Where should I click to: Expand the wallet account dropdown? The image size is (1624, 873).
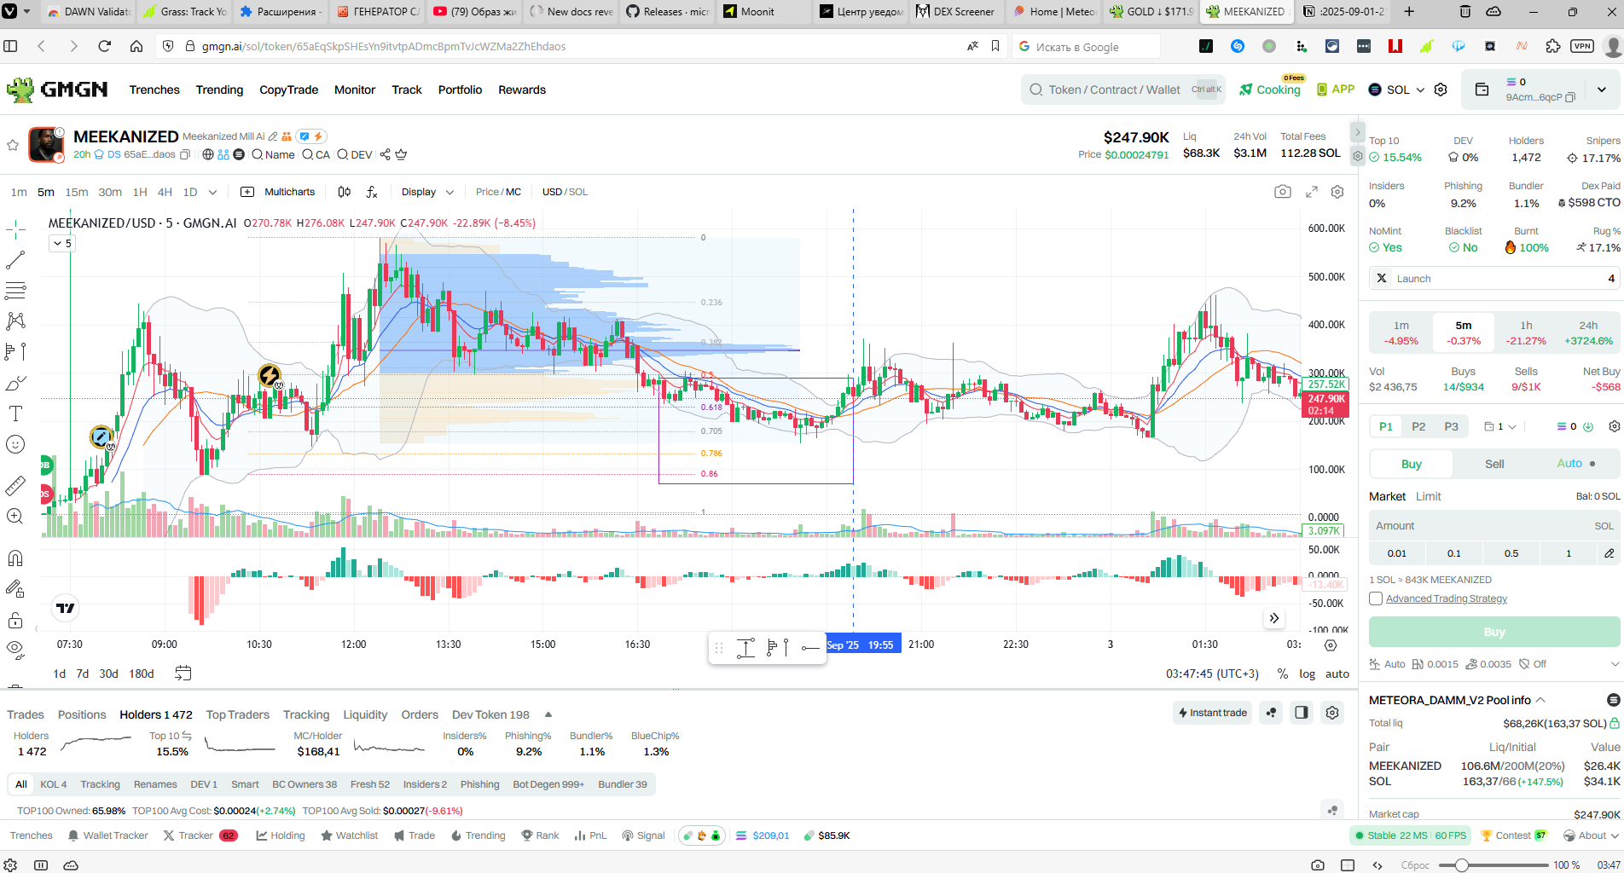pyautogui.click(x=1601, y=90)
